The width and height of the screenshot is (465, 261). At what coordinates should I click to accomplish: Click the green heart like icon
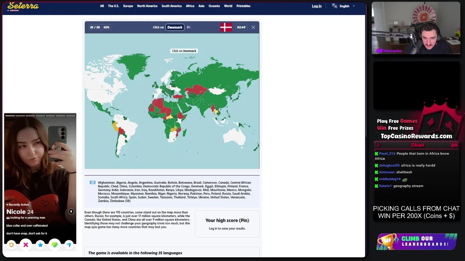click(x=54, y=245)
